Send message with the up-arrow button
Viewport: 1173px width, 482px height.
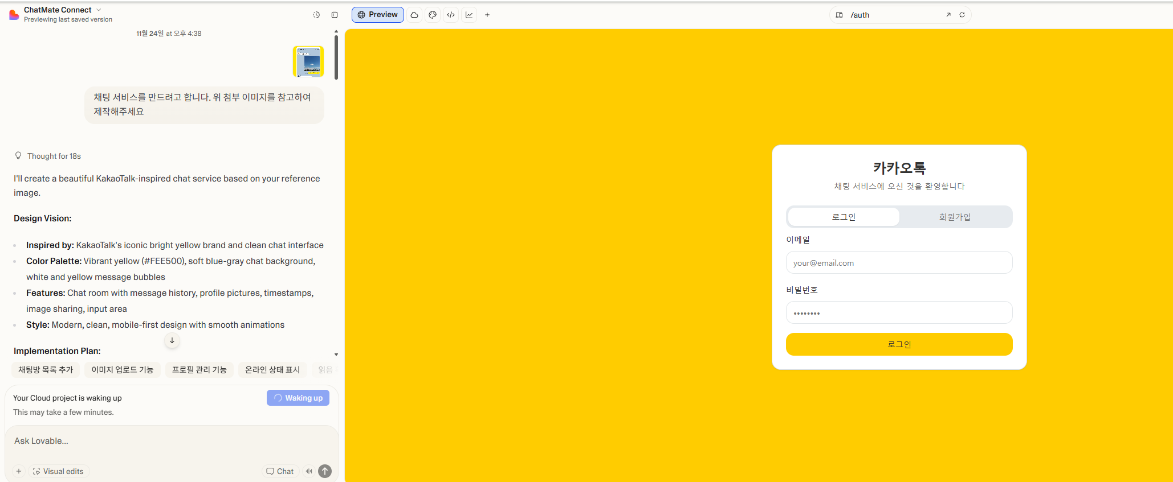(x=325, y=471)
